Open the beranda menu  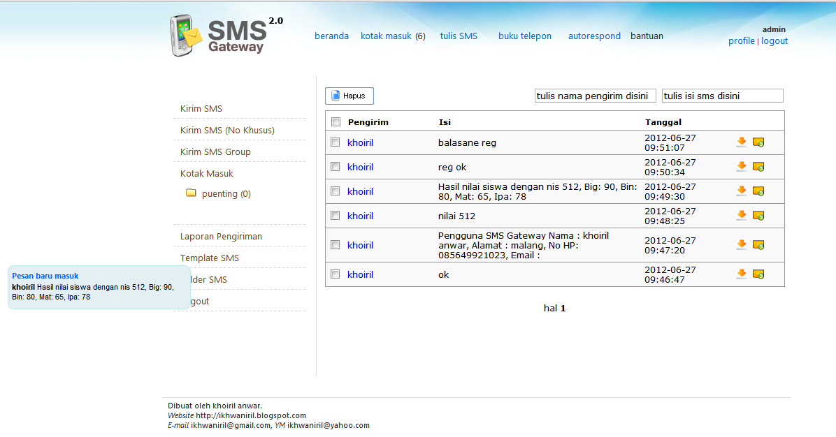(331, 36)
